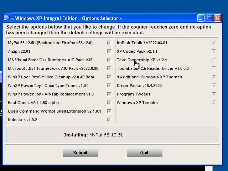Screen dimensions: 228x171
Task: Click 9 Additional Windows XP Themes label
Action: [x=150, y=77]
